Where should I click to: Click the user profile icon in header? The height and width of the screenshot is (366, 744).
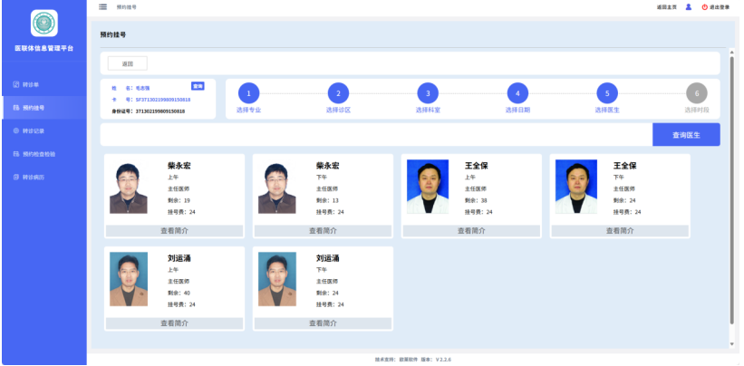tap(688, 6)
